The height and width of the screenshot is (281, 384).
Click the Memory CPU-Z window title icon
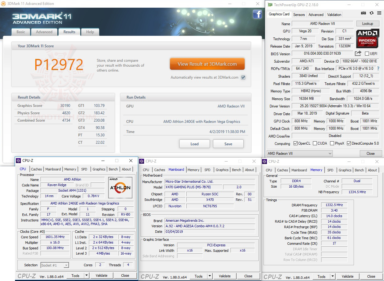tap(265, 161)
